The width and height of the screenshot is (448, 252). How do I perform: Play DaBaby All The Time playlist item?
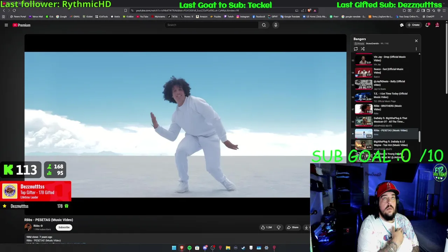[385, 121]
